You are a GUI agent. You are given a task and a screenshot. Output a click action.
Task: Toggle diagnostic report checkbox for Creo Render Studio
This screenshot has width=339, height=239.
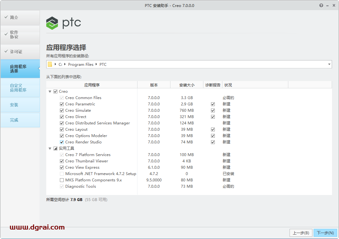tap(213, 142)
